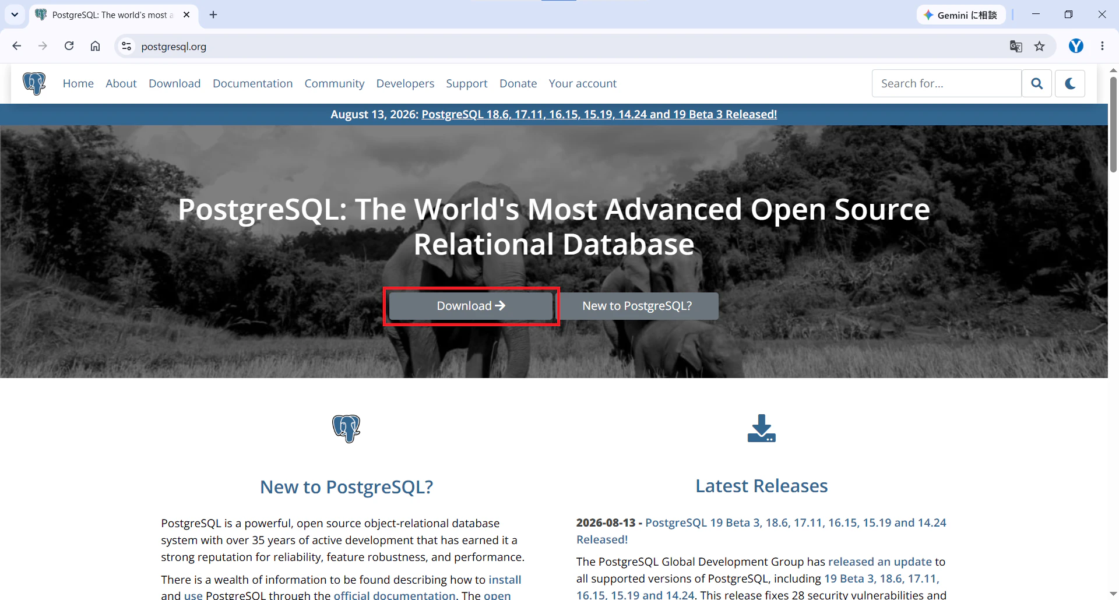Image resolution: width=1119 pixels, height=600 pixels.
Task: Focus the Search for... input field
Action: (946, 83)
